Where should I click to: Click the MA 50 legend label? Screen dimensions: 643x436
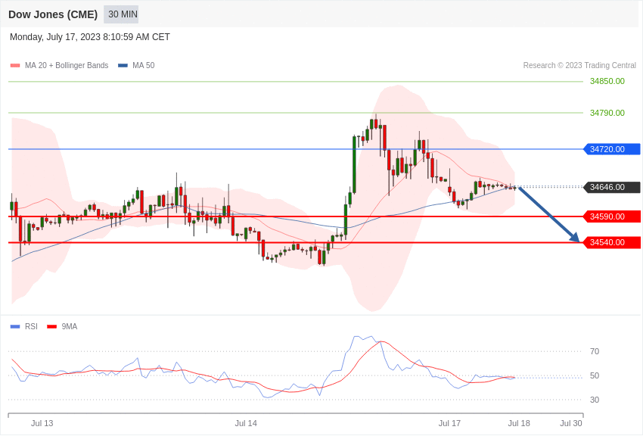click(144, 66)
